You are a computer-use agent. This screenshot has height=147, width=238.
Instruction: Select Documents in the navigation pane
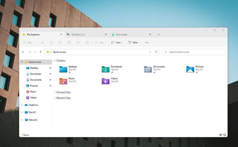tap(36, 80)
